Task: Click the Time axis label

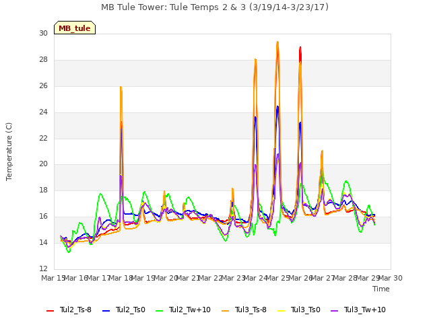Action: pos(381,289)
